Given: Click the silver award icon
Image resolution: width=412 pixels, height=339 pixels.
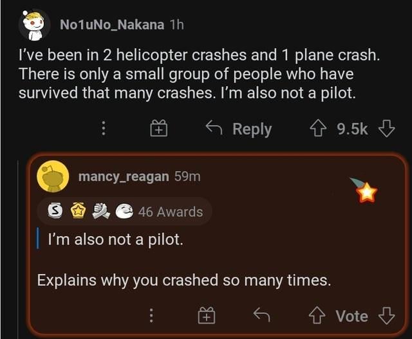Looking at the screenshot, I should coord(56,211).
